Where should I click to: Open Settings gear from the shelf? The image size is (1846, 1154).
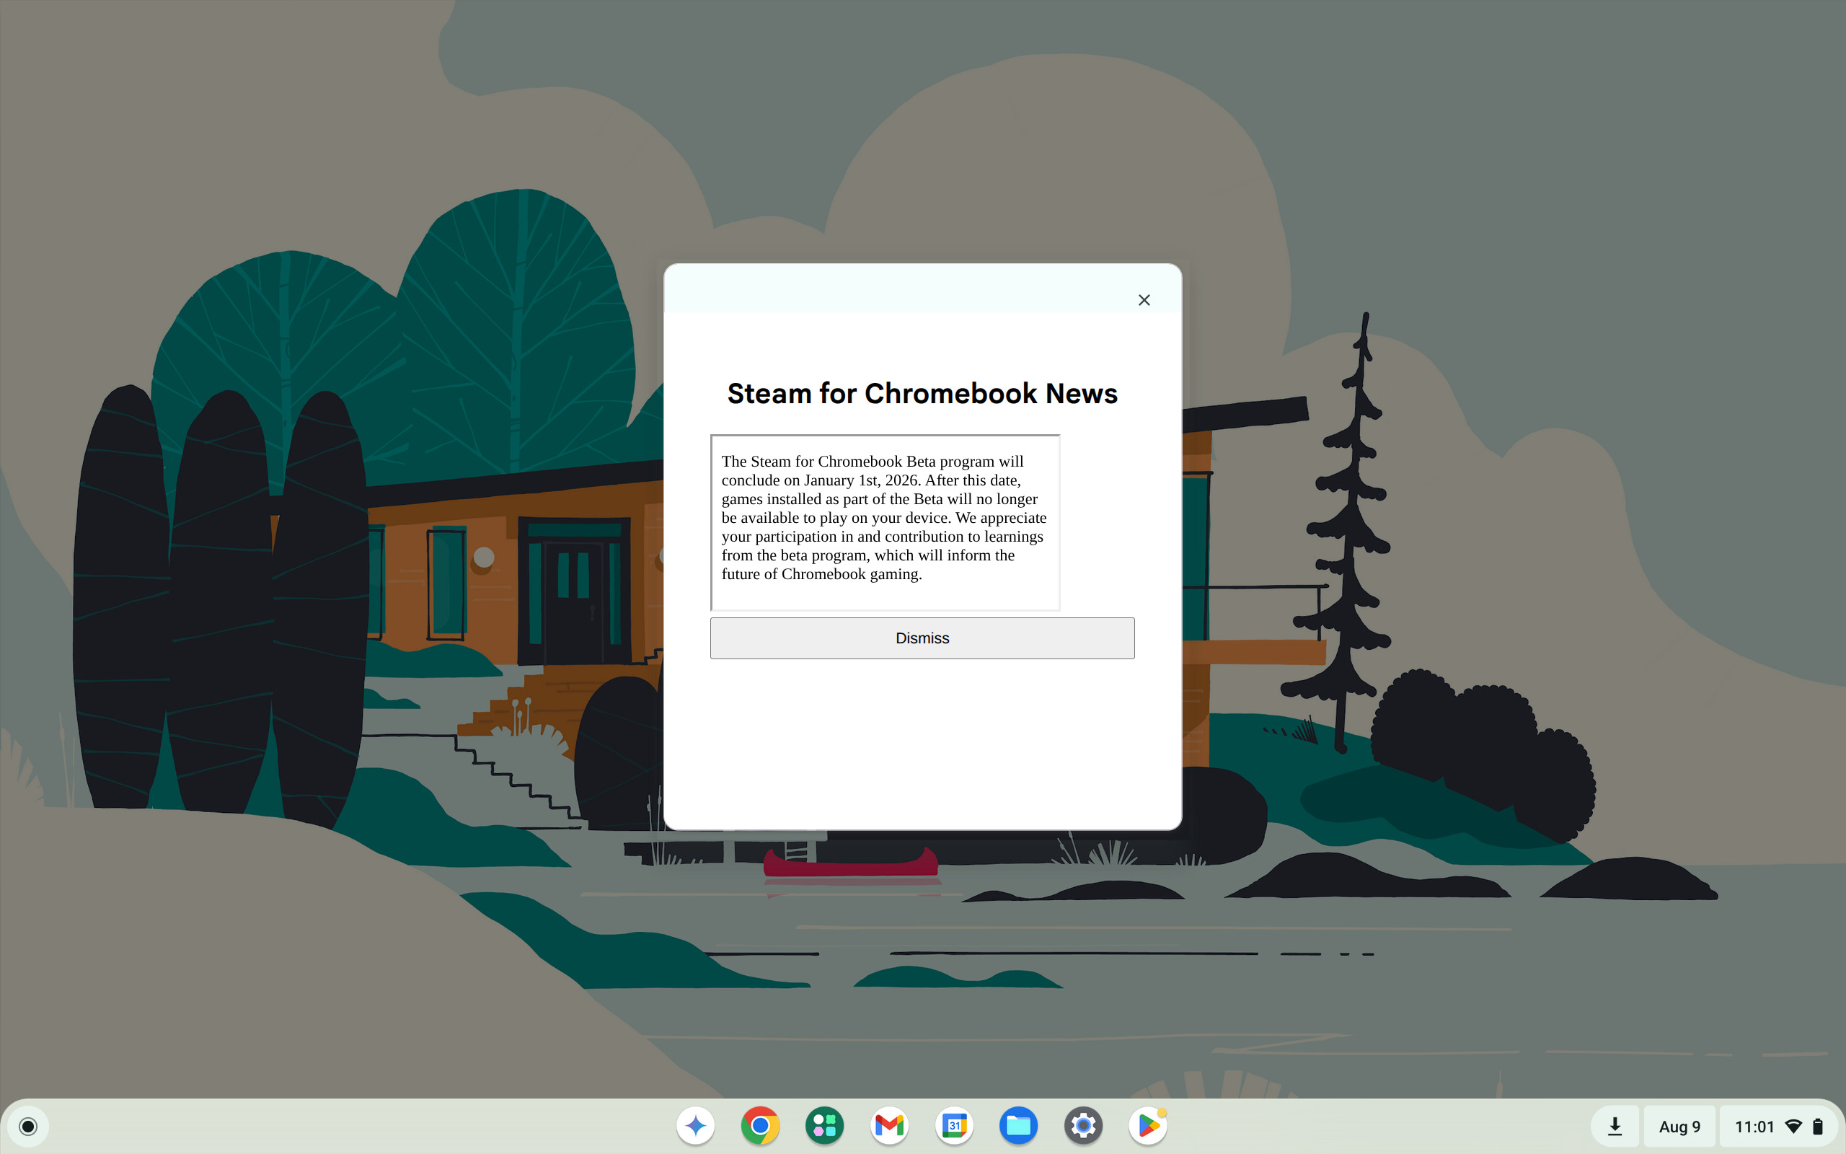coord(1083,1126)
